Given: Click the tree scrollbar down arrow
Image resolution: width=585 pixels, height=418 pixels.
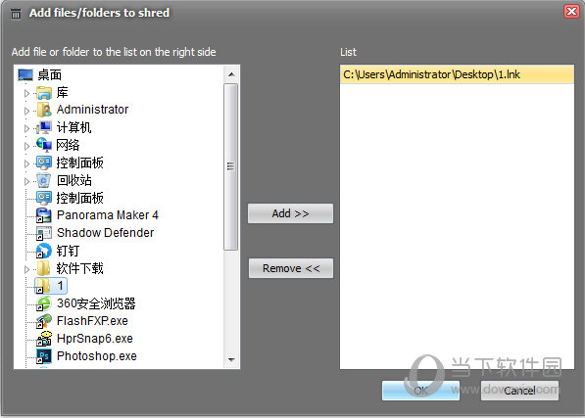Looking at the screenshot, I should pos(231,360).
